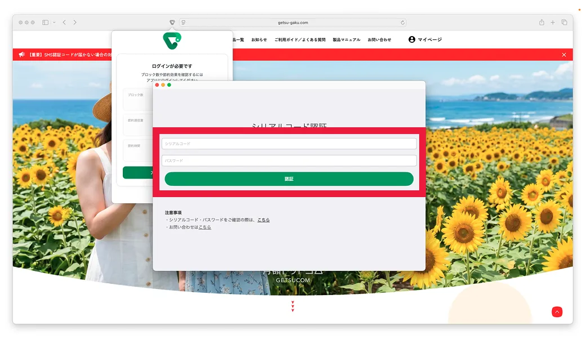This screenshot has height=339, width=582.
Task: Click the shield extension icon in the toolbar
Action: point(172,23)
